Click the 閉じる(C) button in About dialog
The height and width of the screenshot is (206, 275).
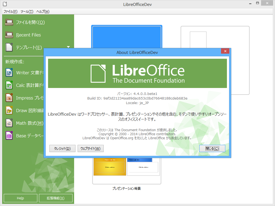click(x=212, y=149)
